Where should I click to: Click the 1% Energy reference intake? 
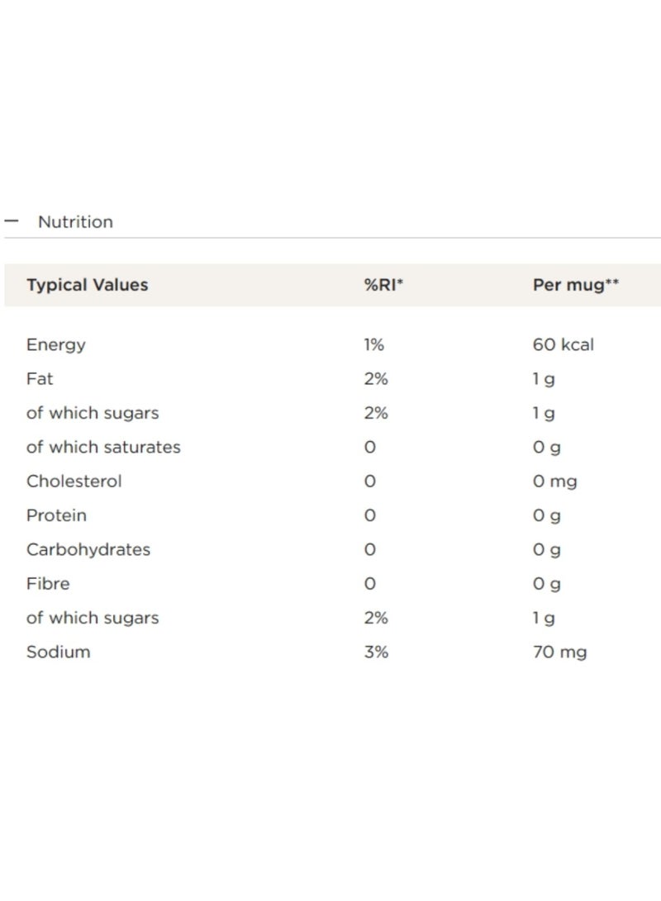[x=373, y=344]
